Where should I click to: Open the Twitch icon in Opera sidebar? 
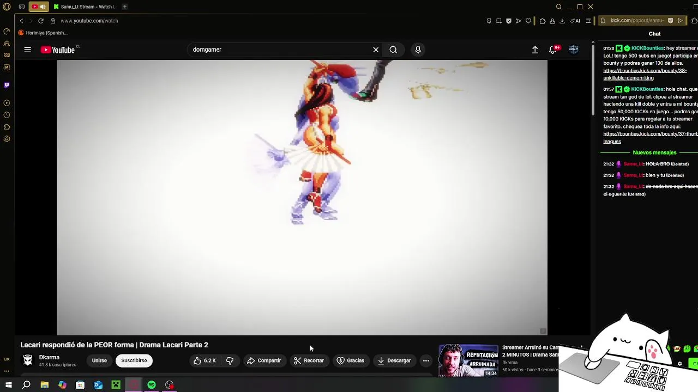tap(7, 85)
